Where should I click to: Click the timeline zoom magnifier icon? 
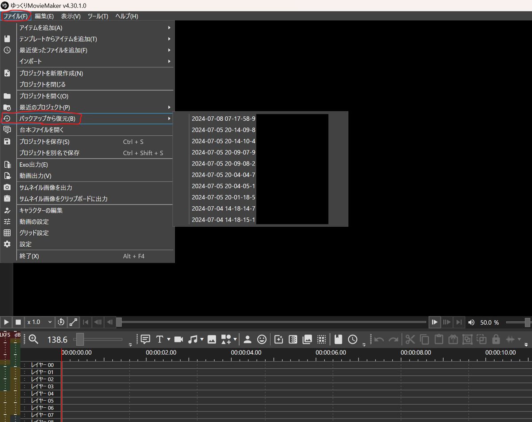(x=33, y=339)
